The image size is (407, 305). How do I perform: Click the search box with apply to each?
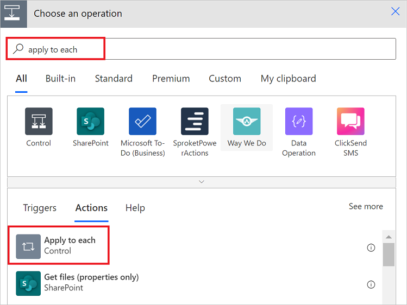pos(201,49)
